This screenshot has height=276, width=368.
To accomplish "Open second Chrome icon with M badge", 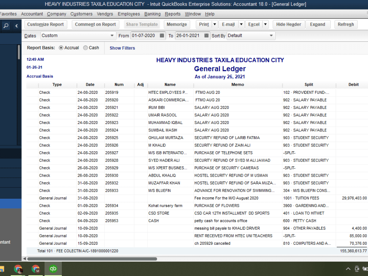I will pos(35,269).
